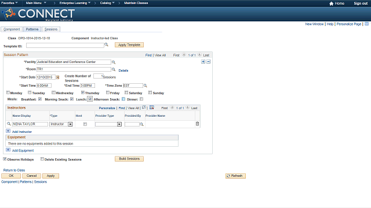This screenshot has height=208, width=371.
Task: Enable Afternoon Snack checkbox
Action: [123, 99]
